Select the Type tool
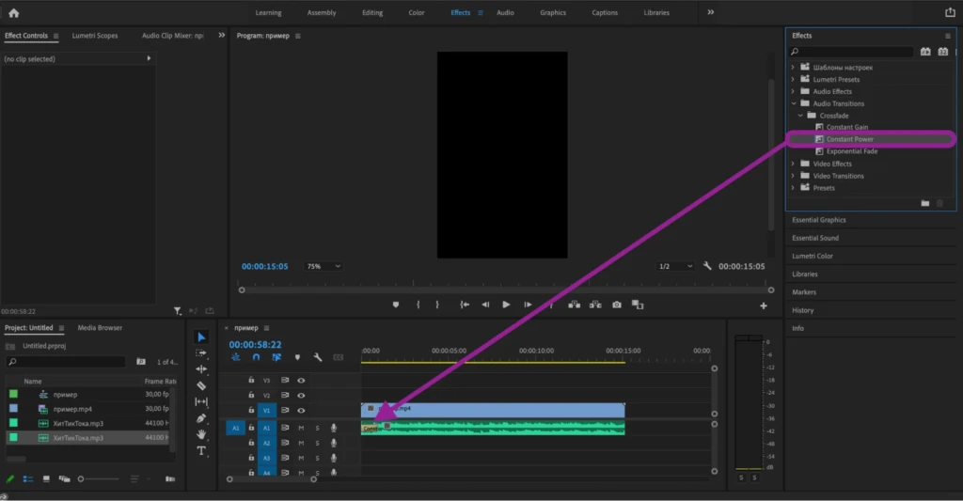This screenshot has height=501, width=963. [x=201, y=450]
